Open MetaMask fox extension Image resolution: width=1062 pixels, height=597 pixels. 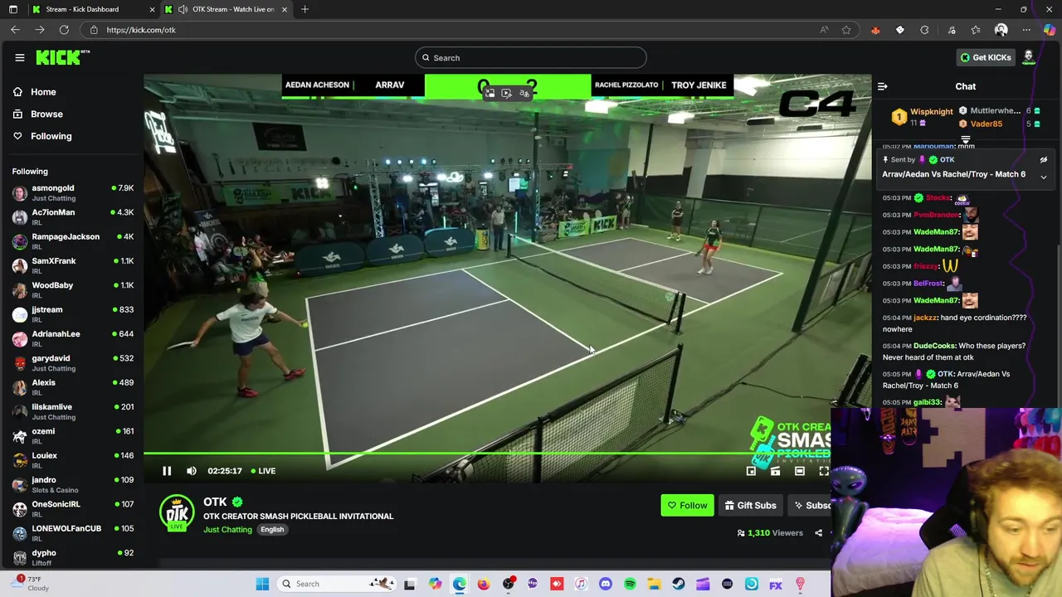[875, 30]
